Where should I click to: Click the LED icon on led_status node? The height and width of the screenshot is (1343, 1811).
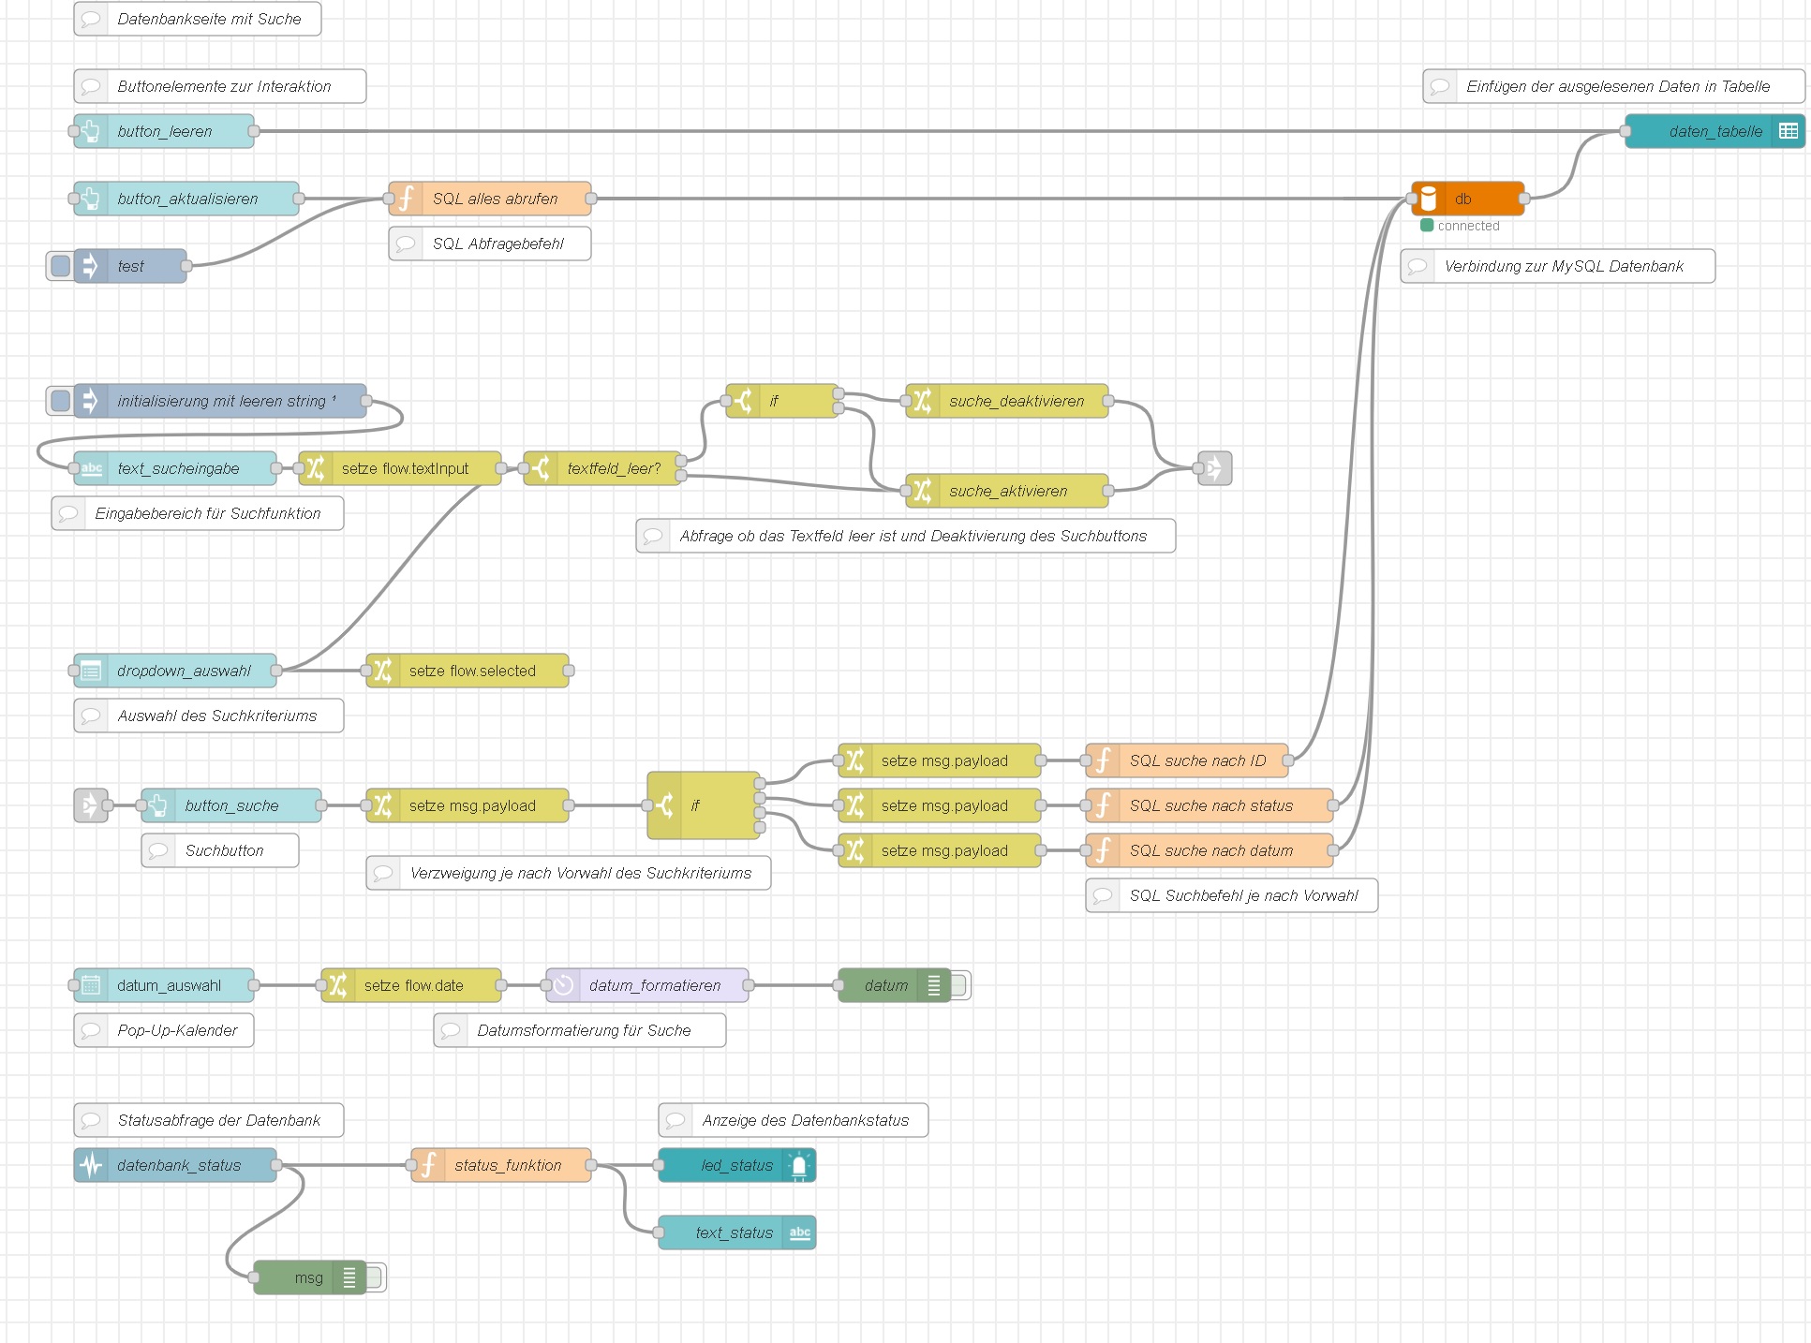tap(799, 1165)
